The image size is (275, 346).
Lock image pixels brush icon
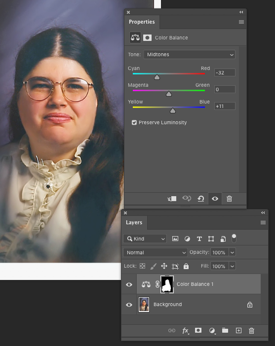coord(153,266)
